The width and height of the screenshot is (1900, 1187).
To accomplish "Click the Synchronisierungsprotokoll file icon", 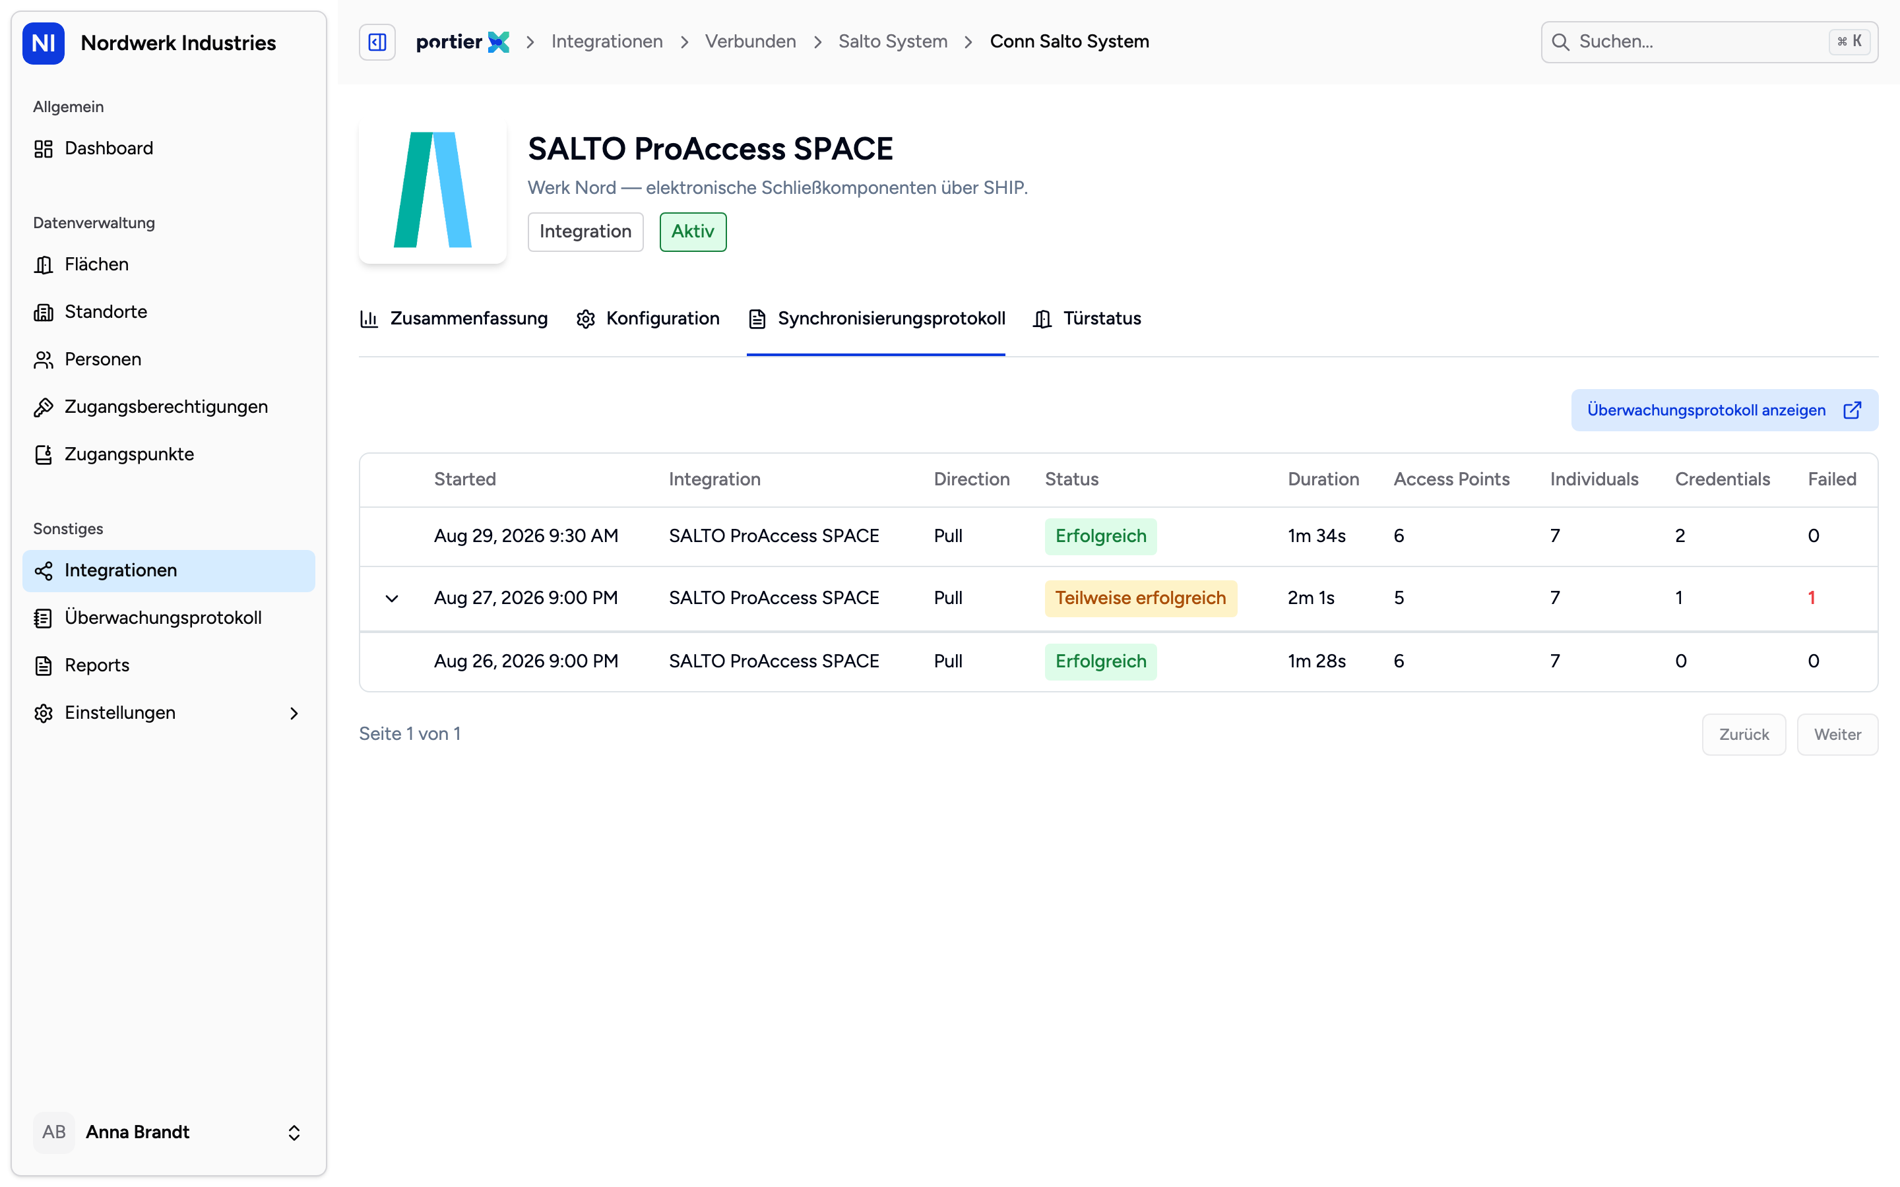I will coord(757,319).
